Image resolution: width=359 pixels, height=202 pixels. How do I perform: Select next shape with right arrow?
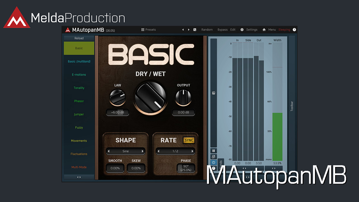click(x=142, y=151)
